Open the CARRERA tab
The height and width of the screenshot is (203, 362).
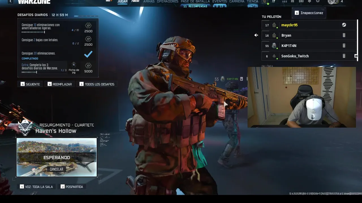237,1
